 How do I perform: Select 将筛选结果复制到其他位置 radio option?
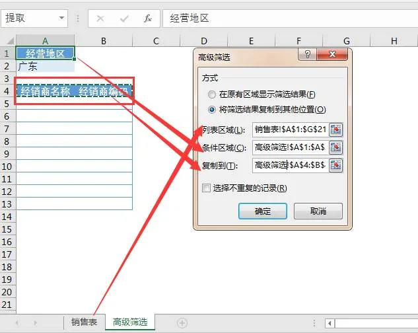tap(212, 110)
